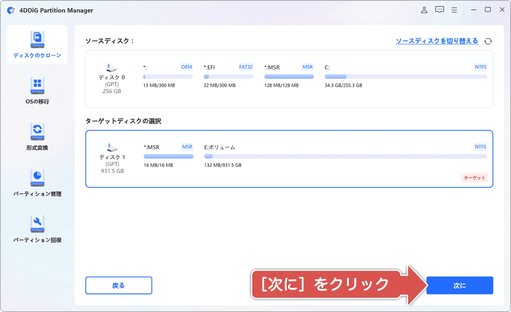
Task: Select ディスクのクローン in the sidebar
Action: [x=37, y=44]
